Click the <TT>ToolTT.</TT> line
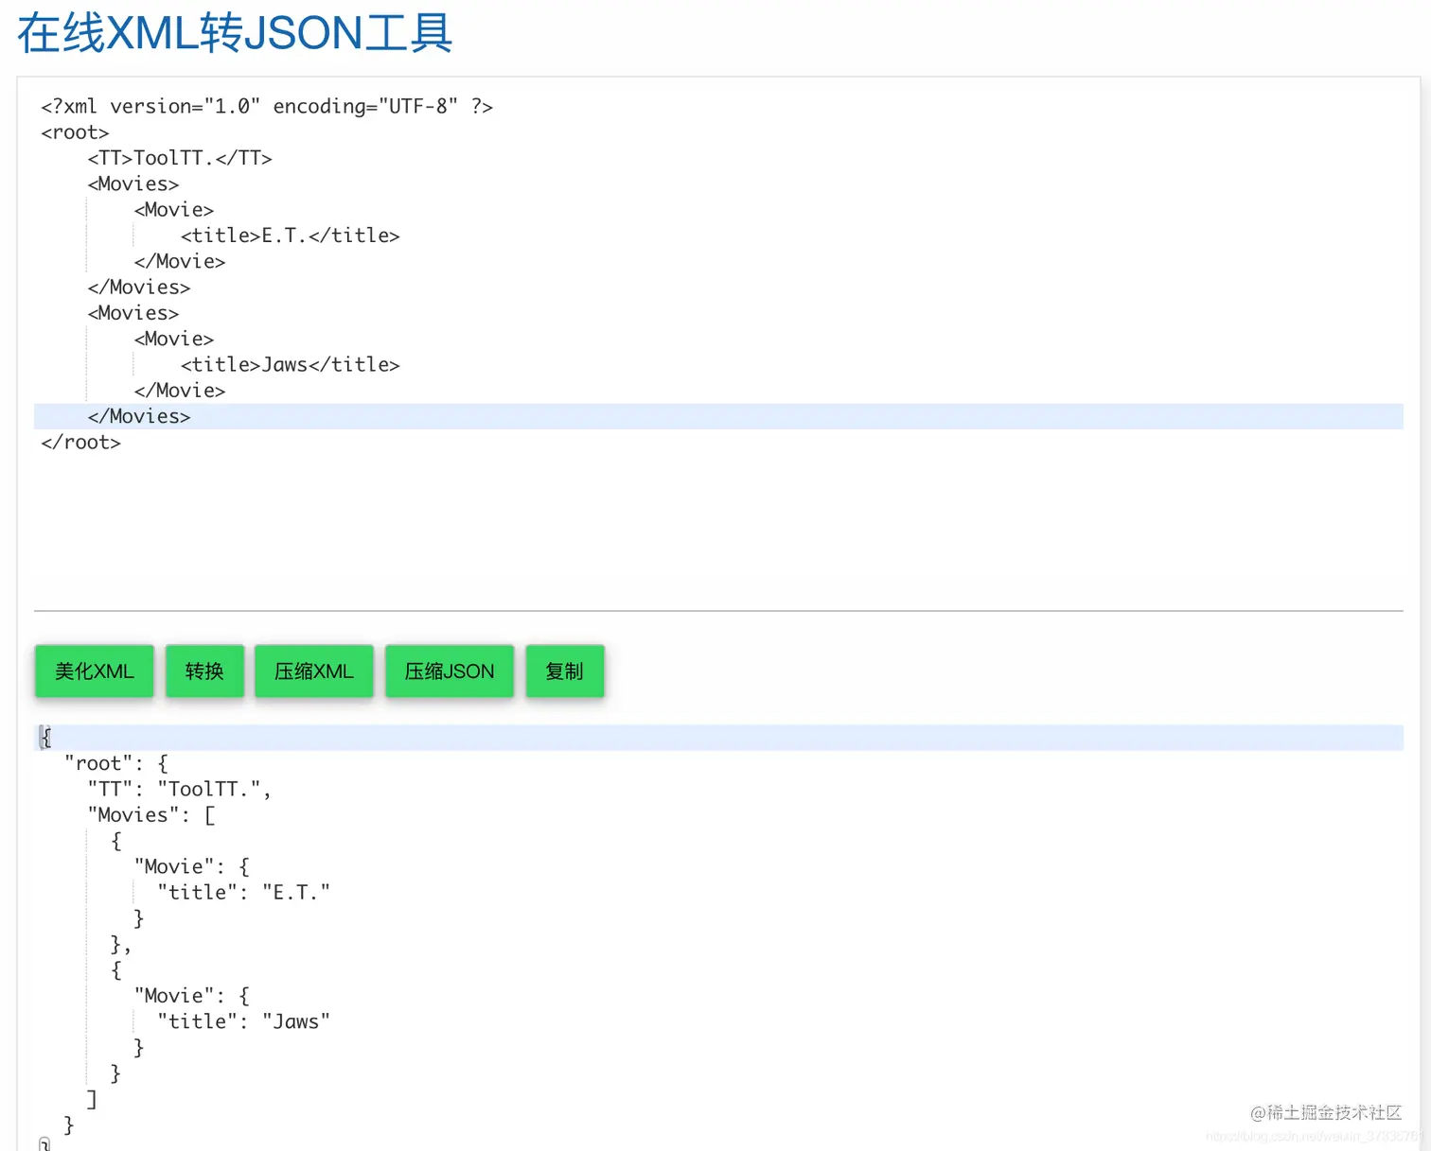Screen dimensions: 1431x1151 pos(180,158)
